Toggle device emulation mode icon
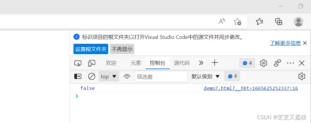The width and height of the screenshot is (311, 123). [x=92, y=63]
